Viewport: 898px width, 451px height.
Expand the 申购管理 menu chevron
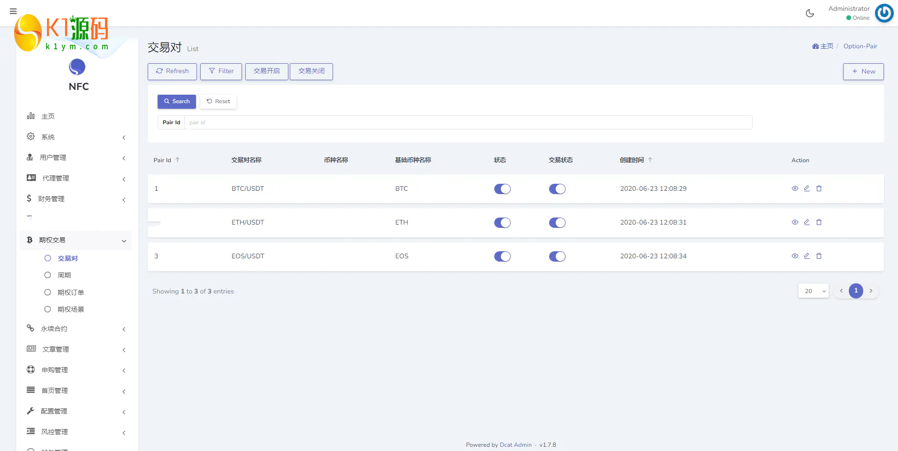[124, 370]
